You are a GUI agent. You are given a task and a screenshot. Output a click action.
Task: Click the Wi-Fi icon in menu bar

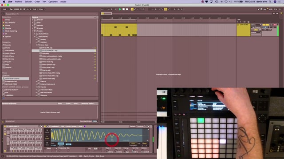(226, 2)
